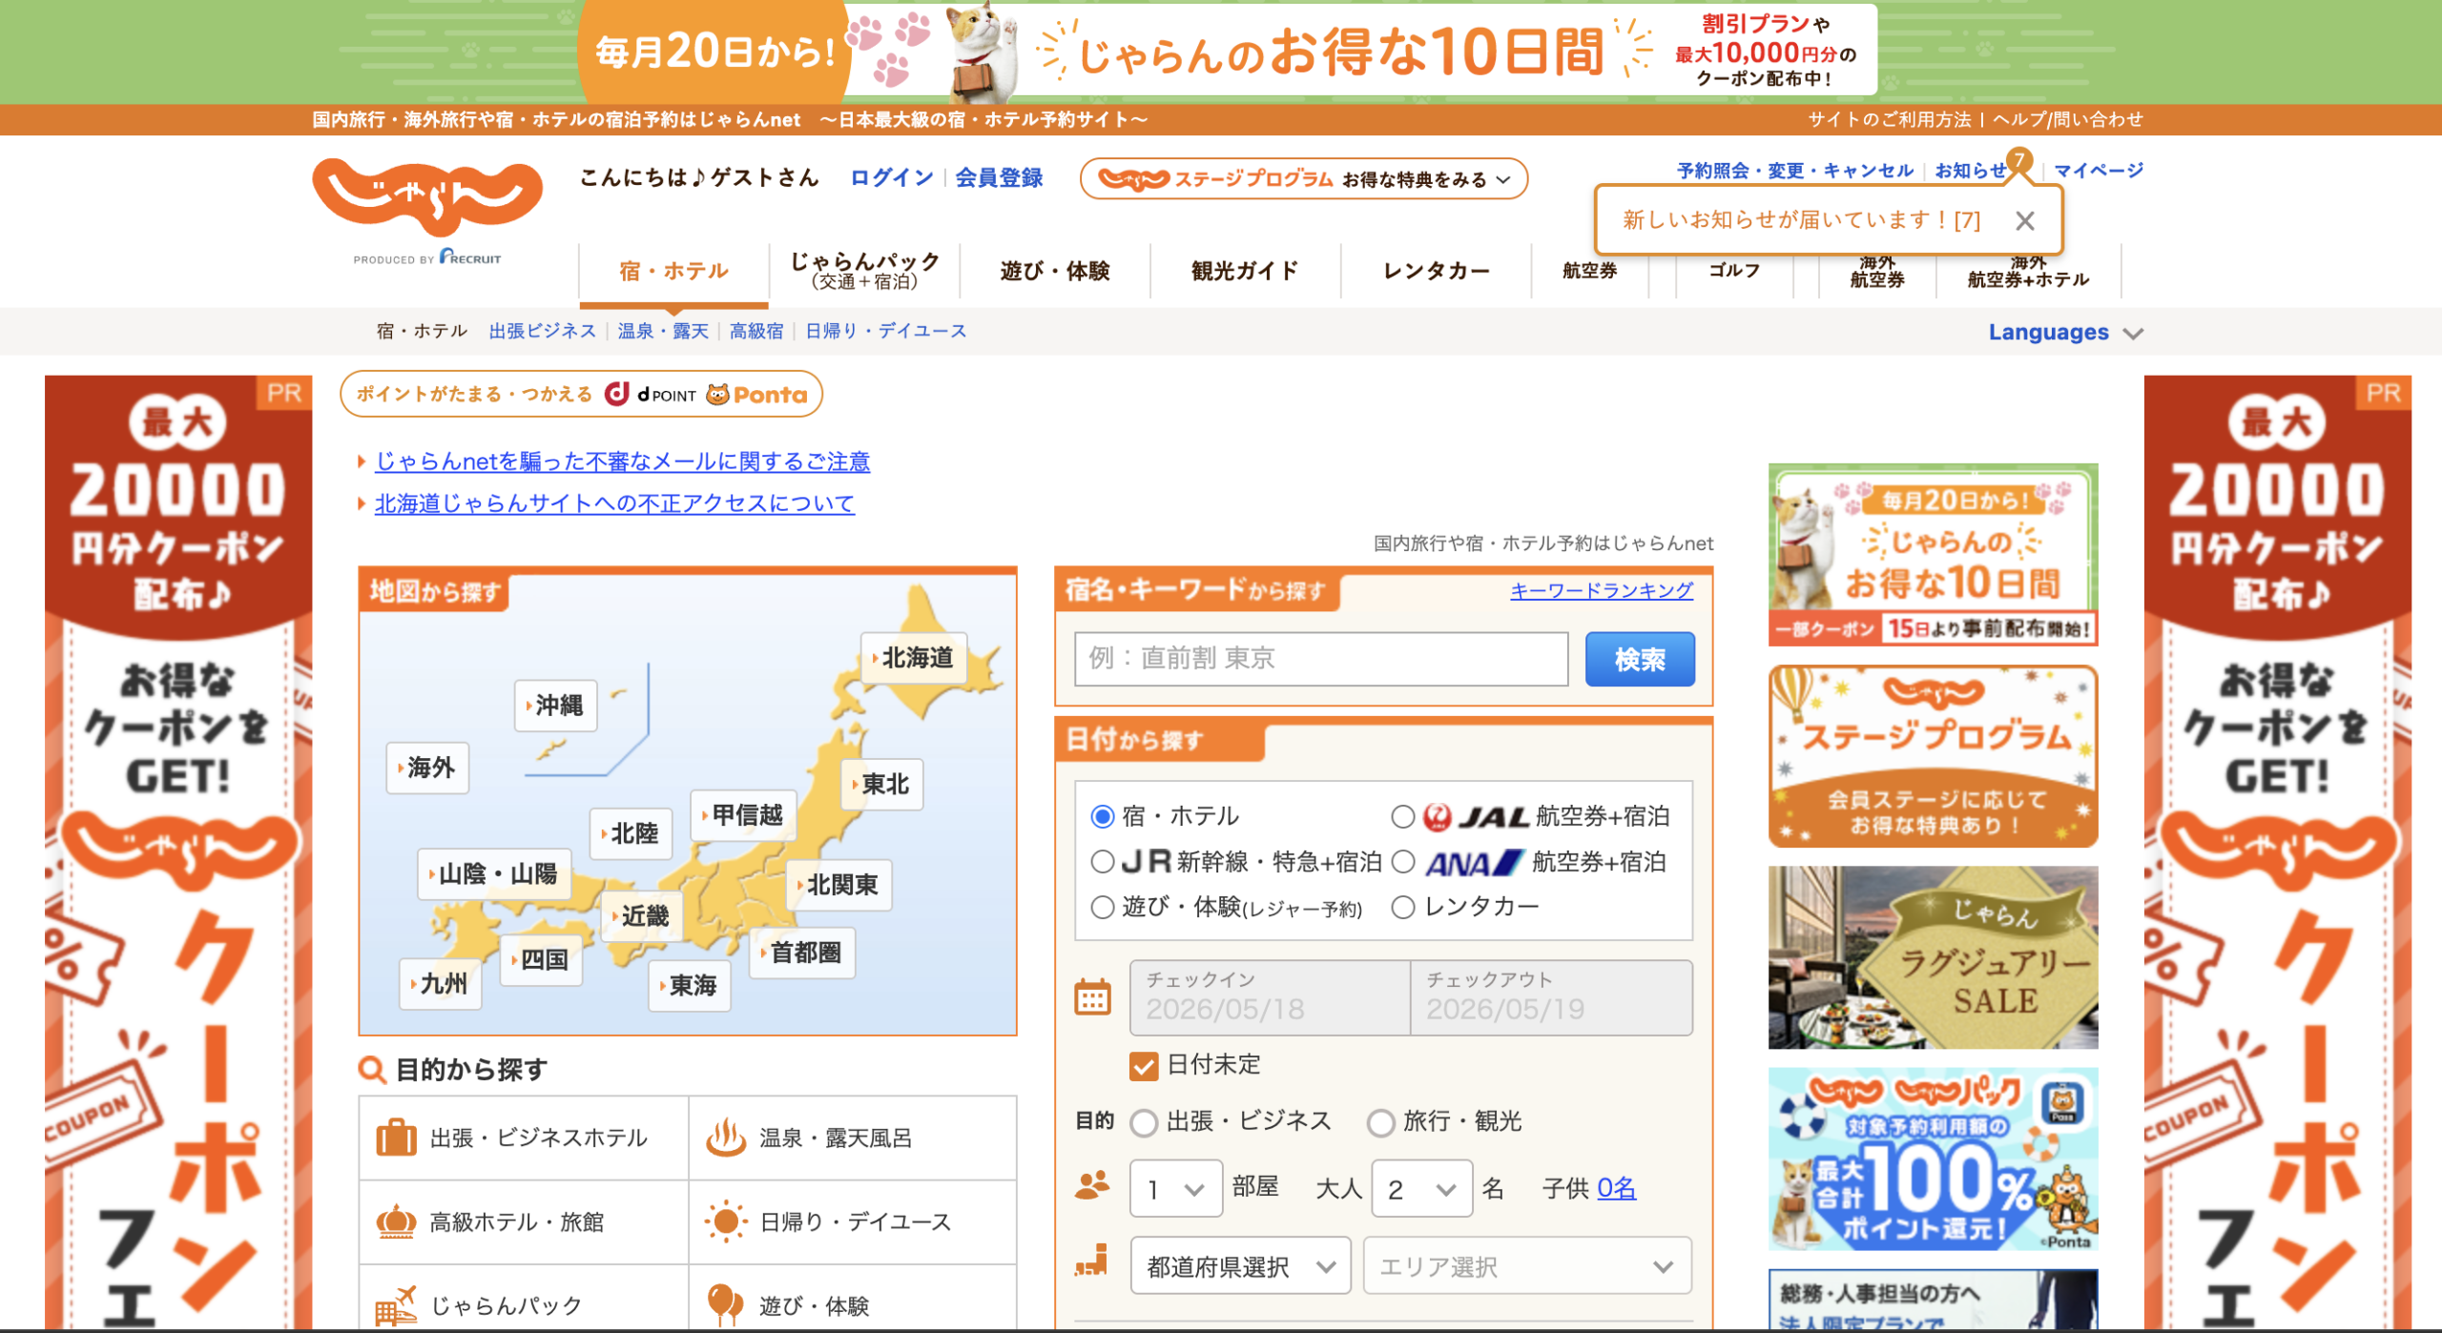This screenshot has height=1333, width=2442.
Task: Open the ステージプログラム banner on right
Action: (x=1933, y=756)
